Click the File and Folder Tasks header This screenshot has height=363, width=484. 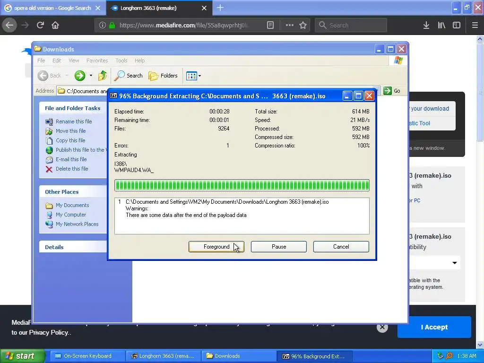tap(73, 108)
